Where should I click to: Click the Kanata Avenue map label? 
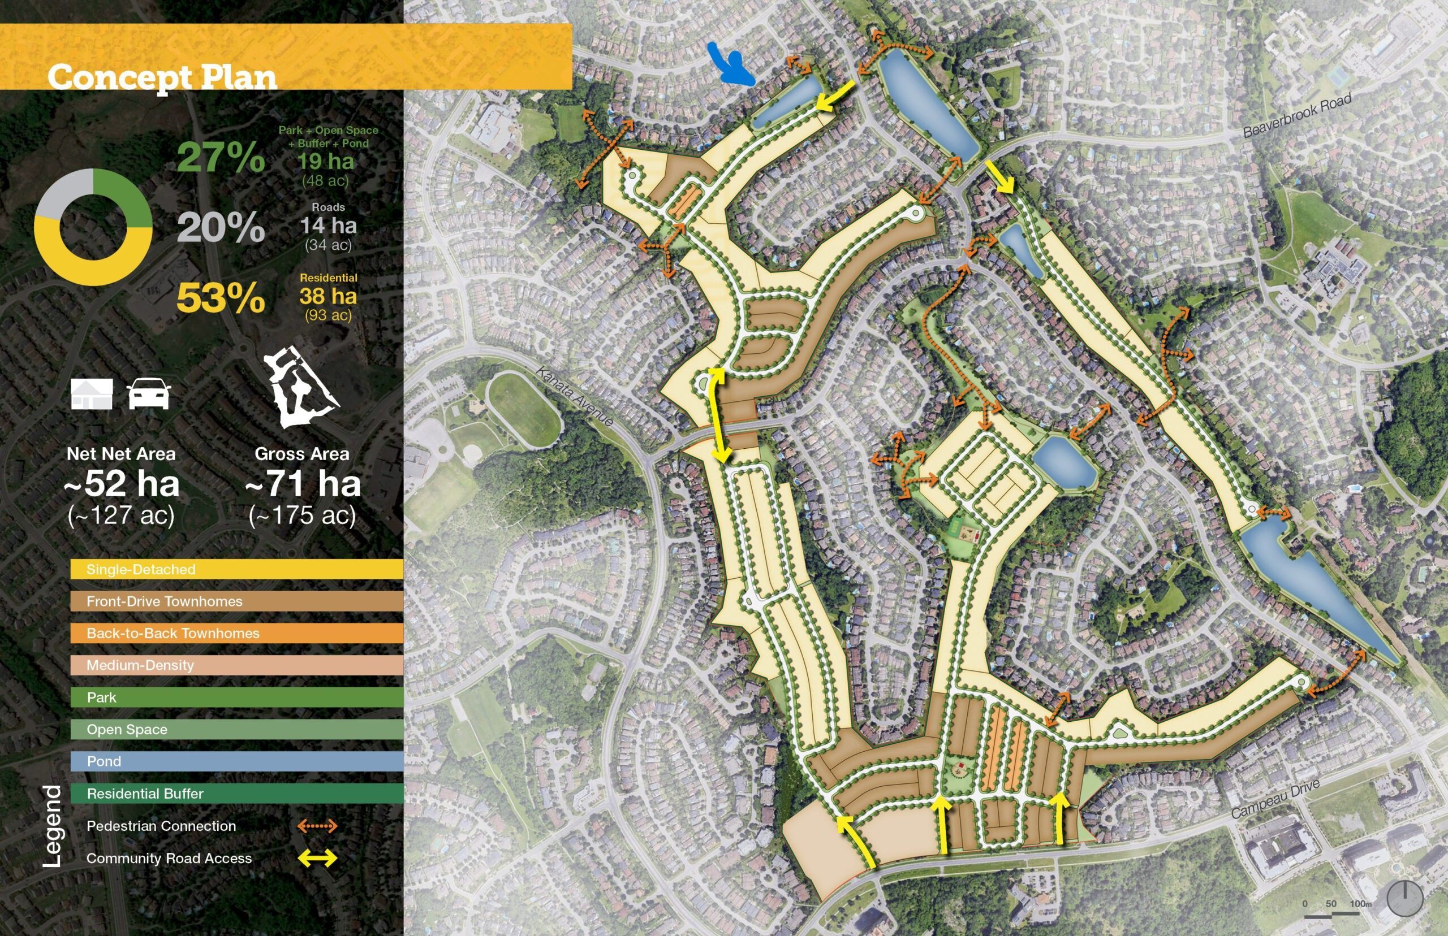[x=575, y=397]
